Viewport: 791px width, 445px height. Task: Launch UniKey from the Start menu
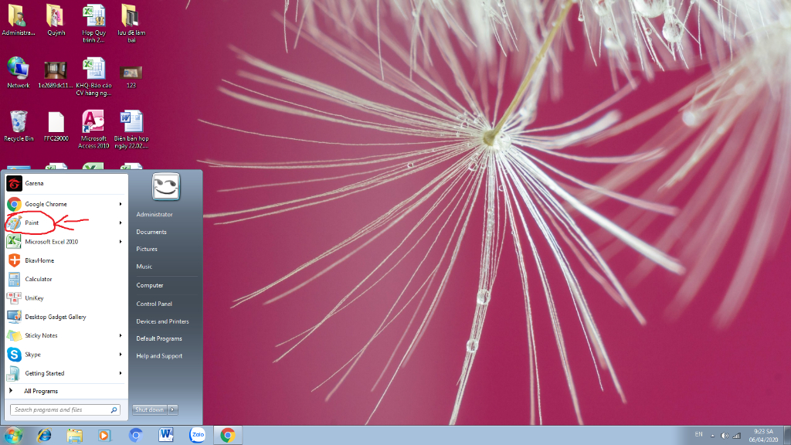click(65, 298)
